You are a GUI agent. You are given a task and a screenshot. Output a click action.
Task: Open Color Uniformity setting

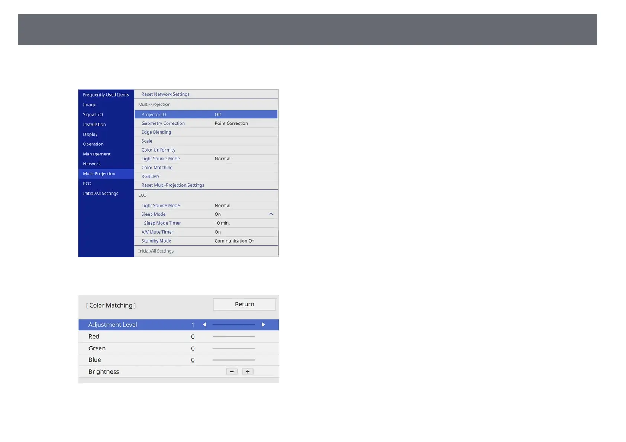206,150
